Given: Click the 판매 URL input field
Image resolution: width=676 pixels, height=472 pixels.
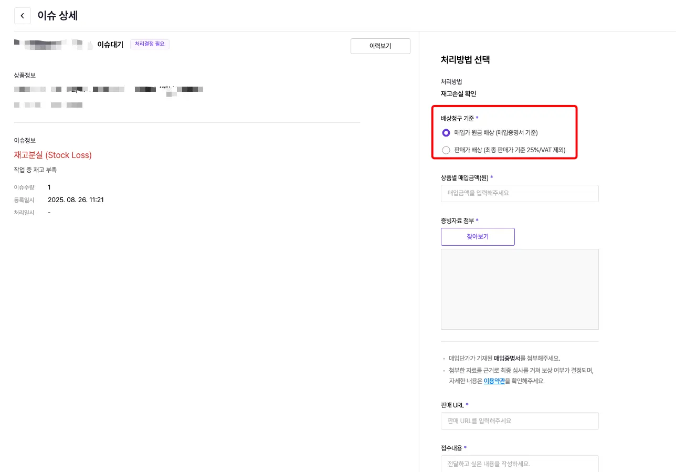Looking at the screenshot, I should [x=519, y=421].
